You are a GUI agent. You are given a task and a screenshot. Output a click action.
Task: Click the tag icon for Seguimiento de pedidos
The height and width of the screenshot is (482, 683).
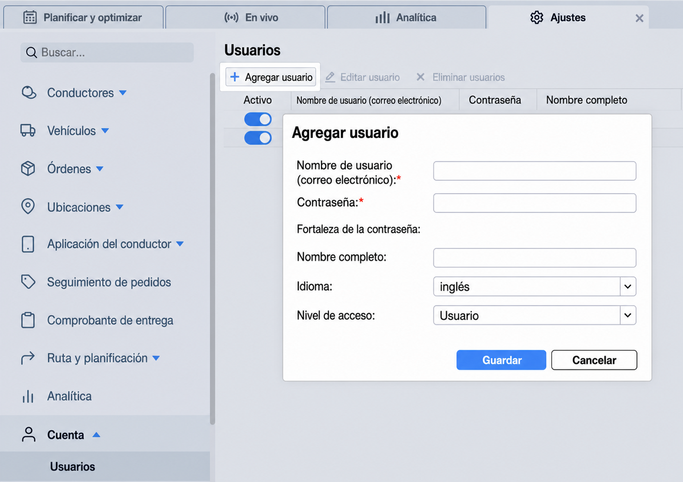pos(28,282)
